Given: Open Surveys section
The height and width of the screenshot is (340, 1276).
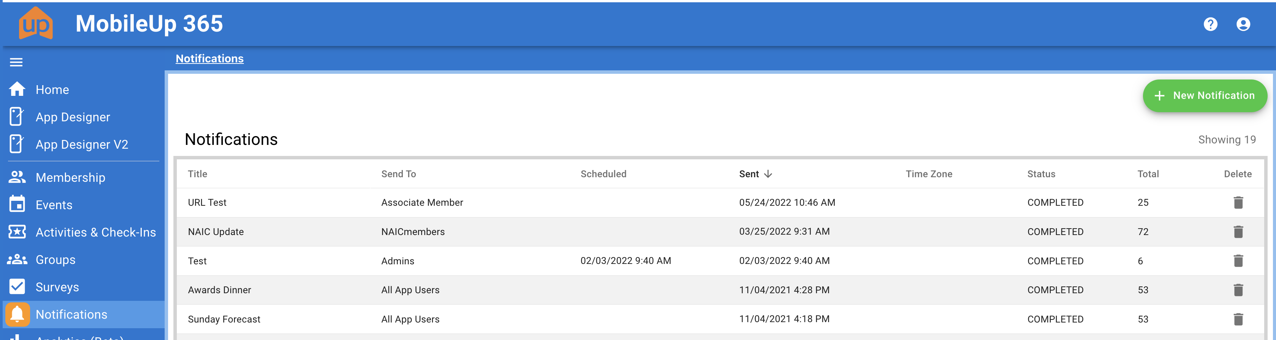Looking at the screenshot, I should point(57,287).
